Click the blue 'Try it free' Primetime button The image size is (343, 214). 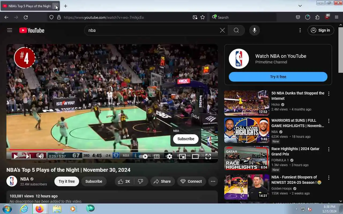278,77
